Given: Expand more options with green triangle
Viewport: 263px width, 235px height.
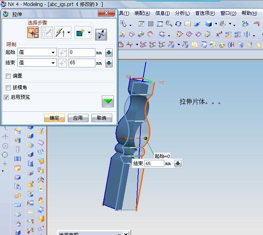Looking at the screenshot, I should click(x=108, y=101).
